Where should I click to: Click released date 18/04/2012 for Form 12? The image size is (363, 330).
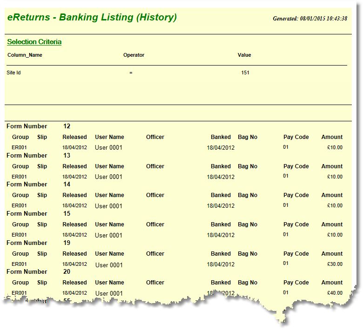click(74, 147)
